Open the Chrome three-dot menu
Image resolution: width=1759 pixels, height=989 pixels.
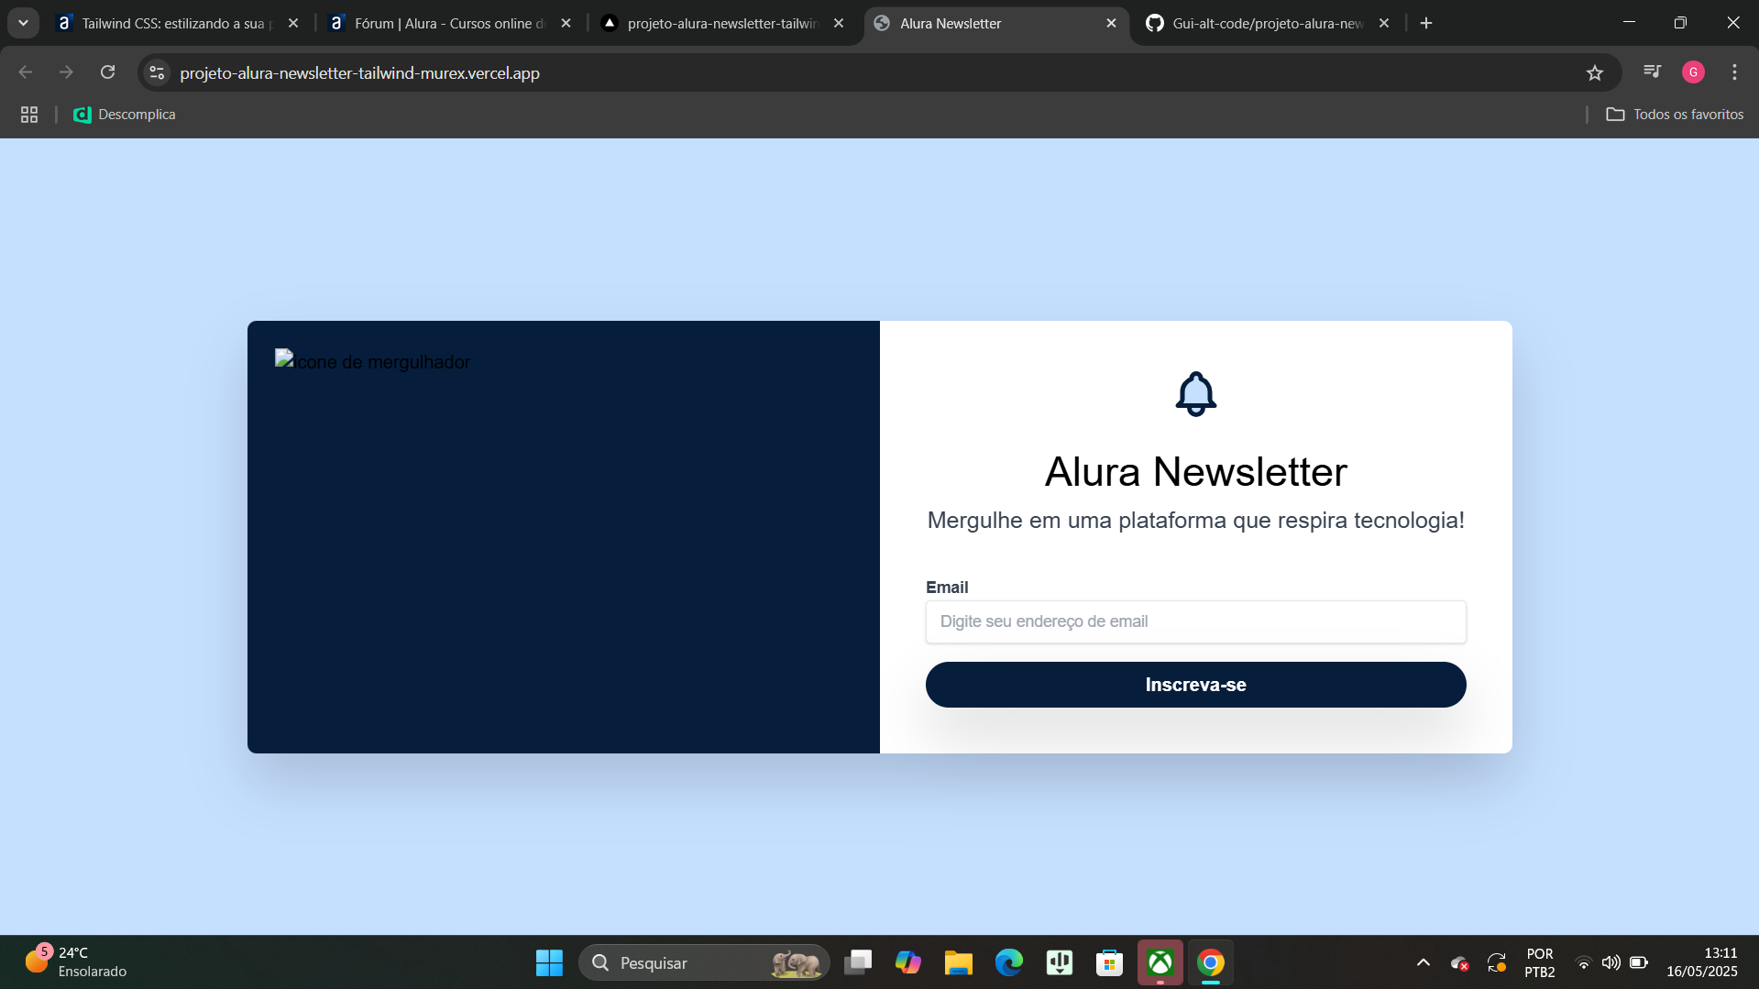click(x=1734, y=72)
